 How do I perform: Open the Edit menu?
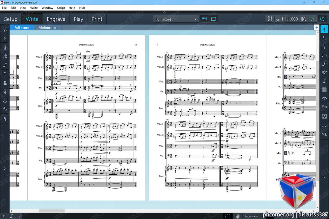(x=13, y=8)
